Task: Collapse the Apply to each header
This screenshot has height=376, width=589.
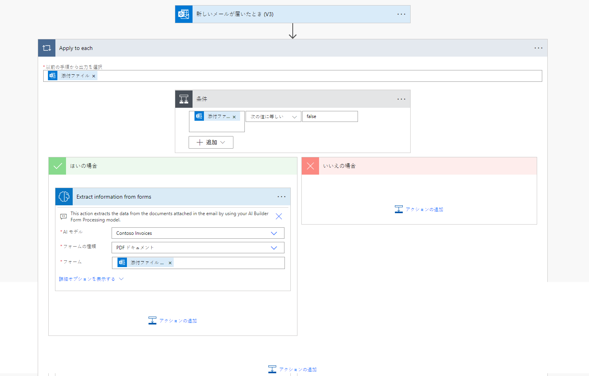Action: 293,48
